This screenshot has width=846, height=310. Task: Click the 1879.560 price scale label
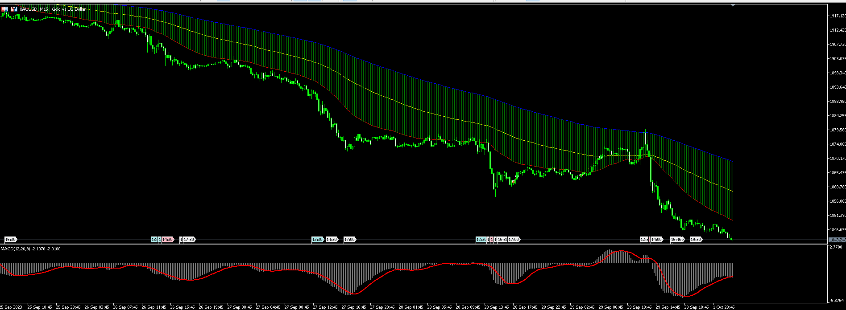click(x=838, y=130)
